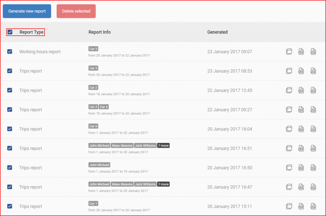
Task: Untick checkbox of 22 January 12:45 report
Action: (10, 90)
